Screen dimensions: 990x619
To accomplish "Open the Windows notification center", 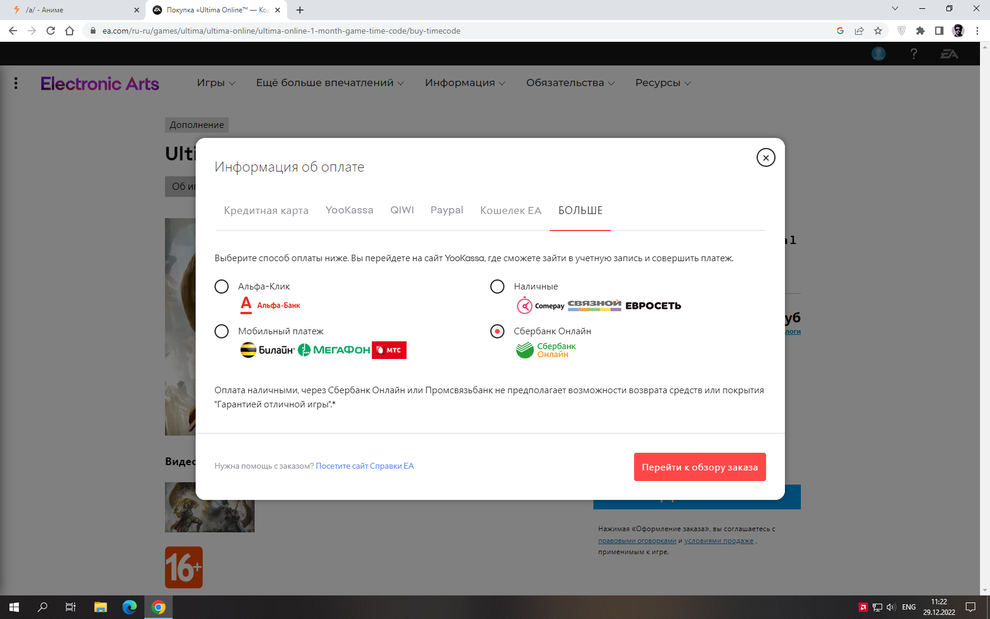I will tap(971, 607).
